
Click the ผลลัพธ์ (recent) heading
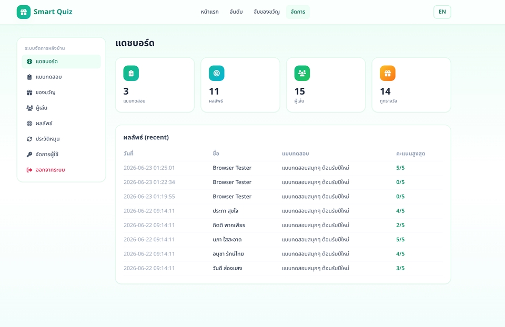[146, 137]
